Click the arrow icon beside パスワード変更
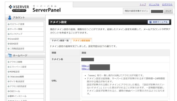177x101 pixels. click(9, 24)
